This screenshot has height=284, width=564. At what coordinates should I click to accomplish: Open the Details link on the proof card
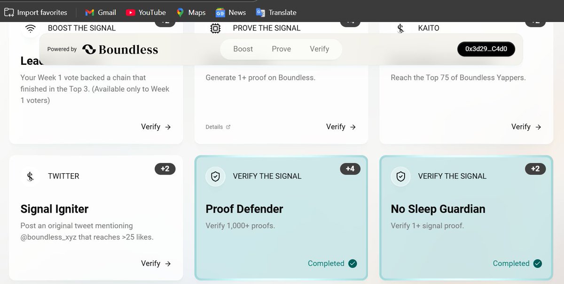pyautogui.click(x=218, y=127)
